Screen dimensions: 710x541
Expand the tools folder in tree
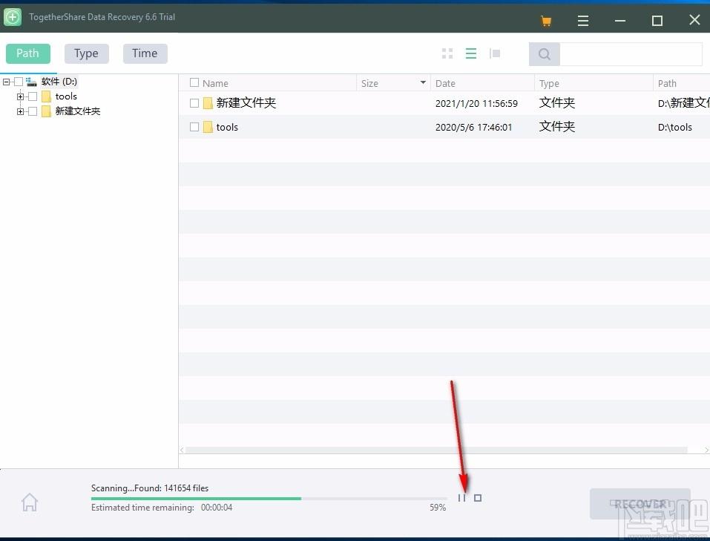click(x=20, y=96)
